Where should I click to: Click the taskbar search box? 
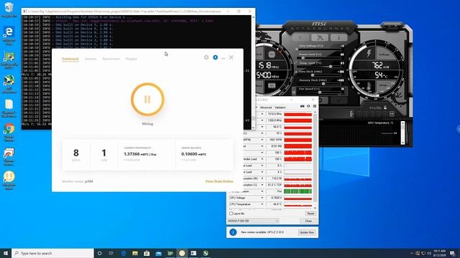[52, 253]
